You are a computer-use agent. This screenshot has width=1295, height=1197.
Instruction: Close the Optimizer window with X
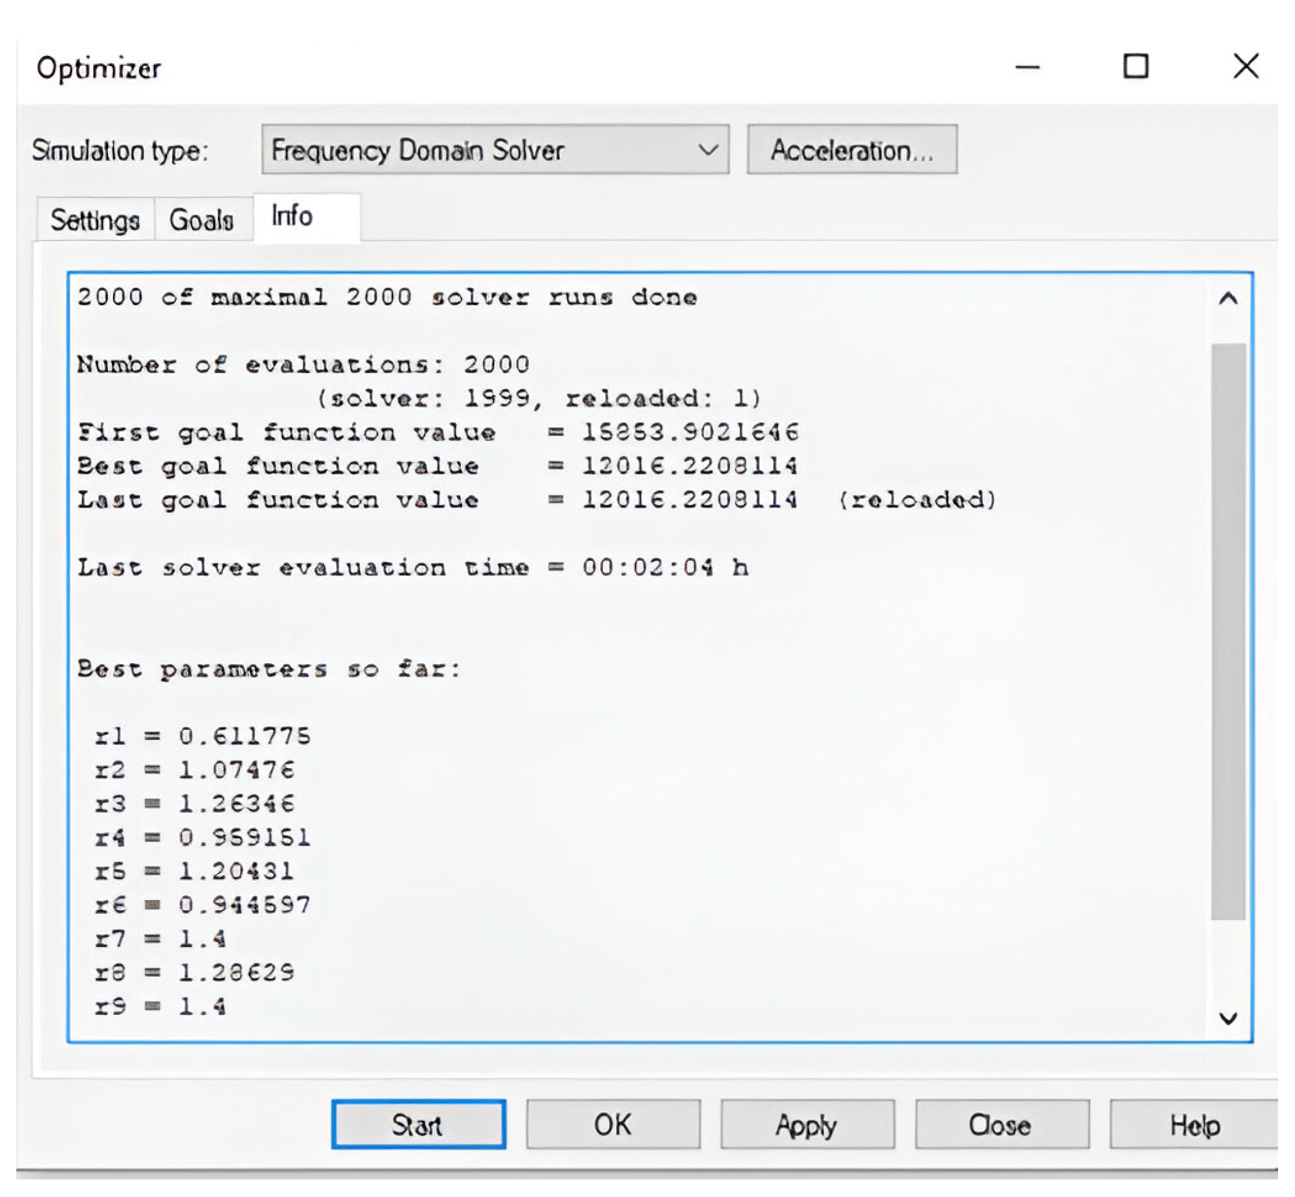[1245, 67]
